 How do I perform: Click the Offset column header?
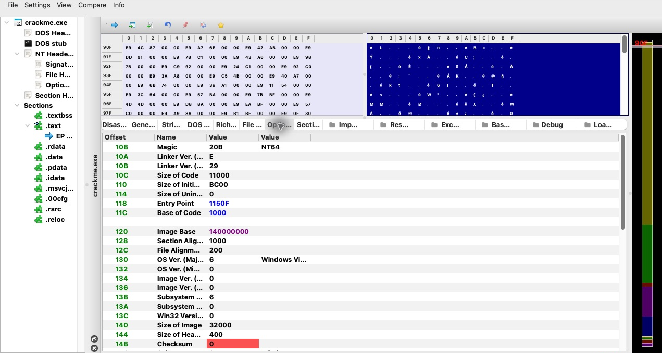(128, 137)
